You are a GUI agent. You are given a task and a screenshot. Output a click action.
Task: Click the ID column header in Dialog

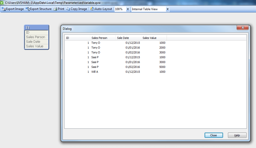pyautogui.click(x=77, y=38)
